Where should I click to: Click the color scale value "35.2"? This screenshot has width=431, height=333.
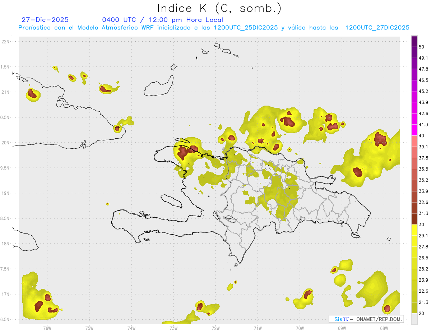click(423, 180)
